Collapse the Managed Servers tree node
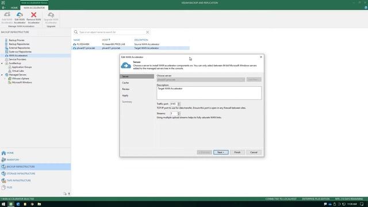368x207 pixels. [2, 75]
